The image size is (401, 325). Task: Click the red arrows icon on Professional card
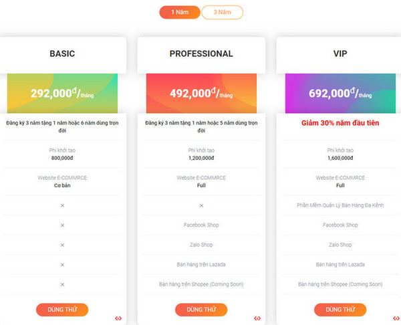pyautogui.click(x=257, y=318)
